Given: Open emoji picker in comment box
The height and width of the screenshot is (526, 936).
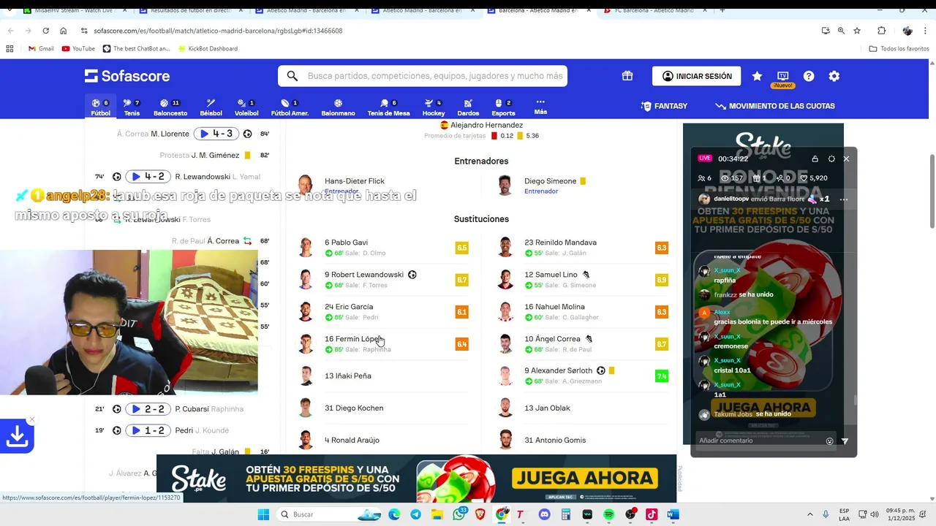Looking at the screenshot, I should (x=829, y=441).
